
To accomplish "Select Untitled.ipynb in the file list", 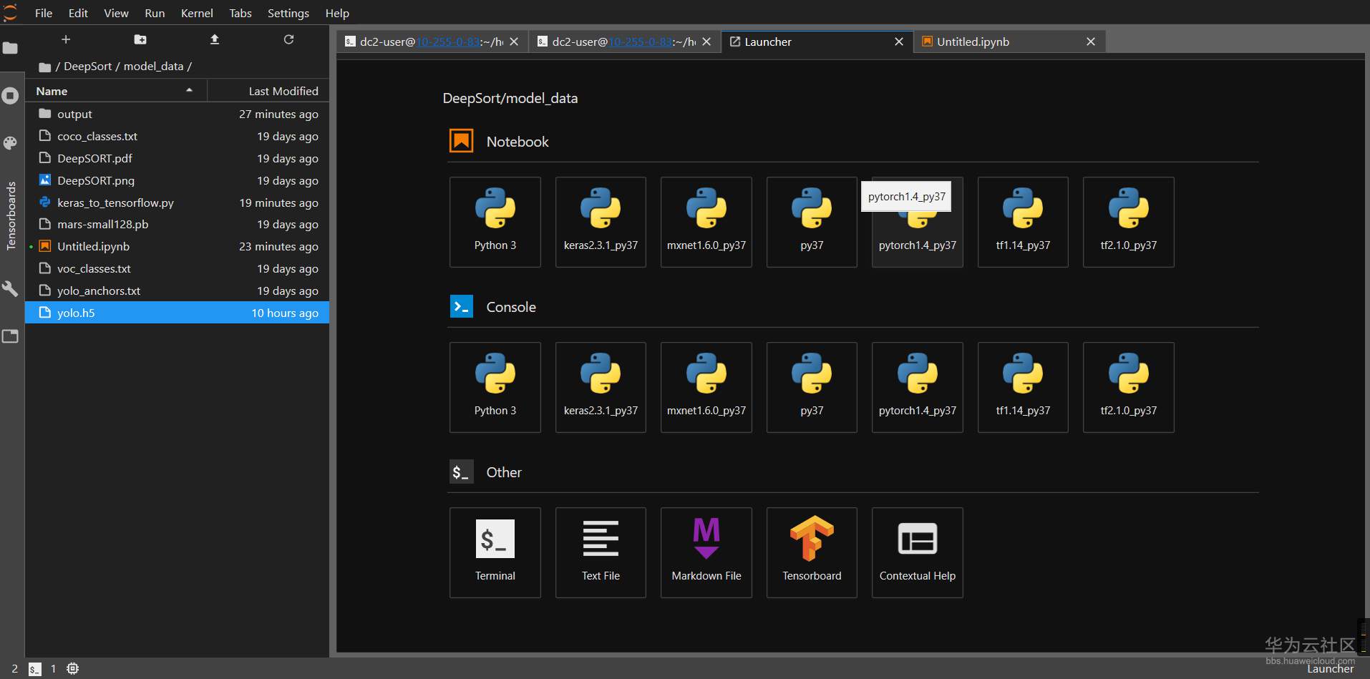I will click(177, 246).
